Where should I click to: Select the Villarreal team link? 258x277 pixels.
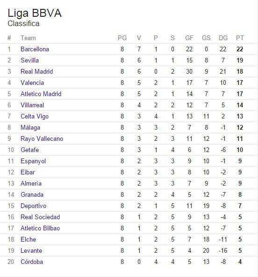32,105
